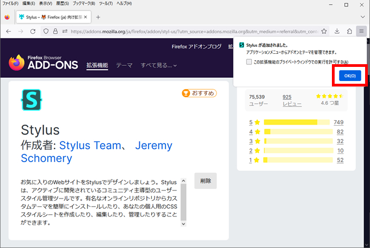Screen dimensions: 370x248
Task: Open the ヘルプ(H) menu
Action: 124,4
